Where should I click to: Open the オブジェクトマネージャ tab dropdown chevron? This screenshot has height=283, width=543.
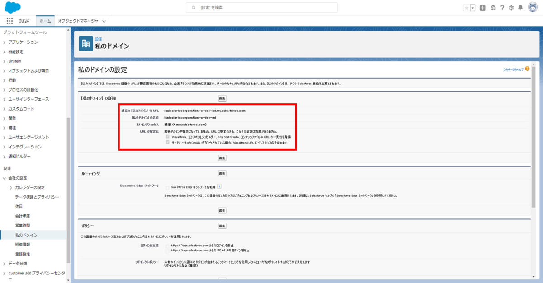click(104, 21)
